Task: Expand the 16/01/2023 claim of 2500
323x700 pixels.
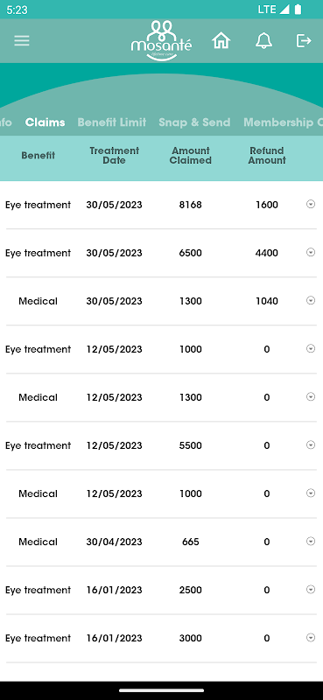Action: coord(311,589)
